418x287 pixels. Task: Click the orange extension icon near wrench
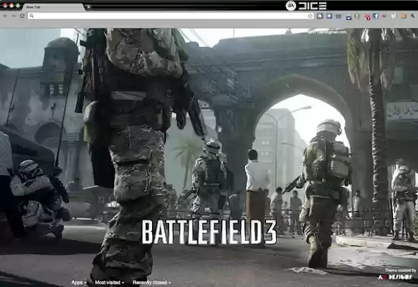point(404,16)
